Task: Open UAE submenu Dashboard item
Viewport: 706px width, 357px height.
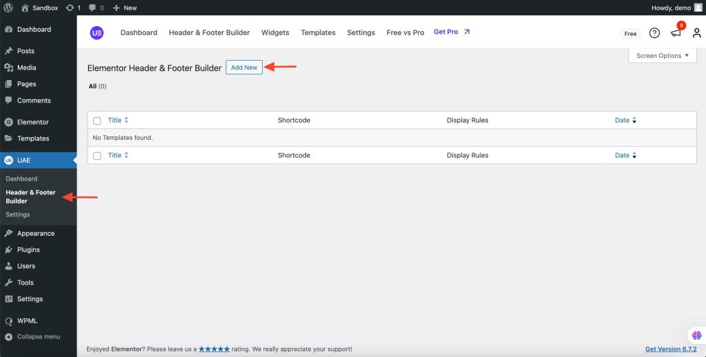Action: [x=21, y=178]
